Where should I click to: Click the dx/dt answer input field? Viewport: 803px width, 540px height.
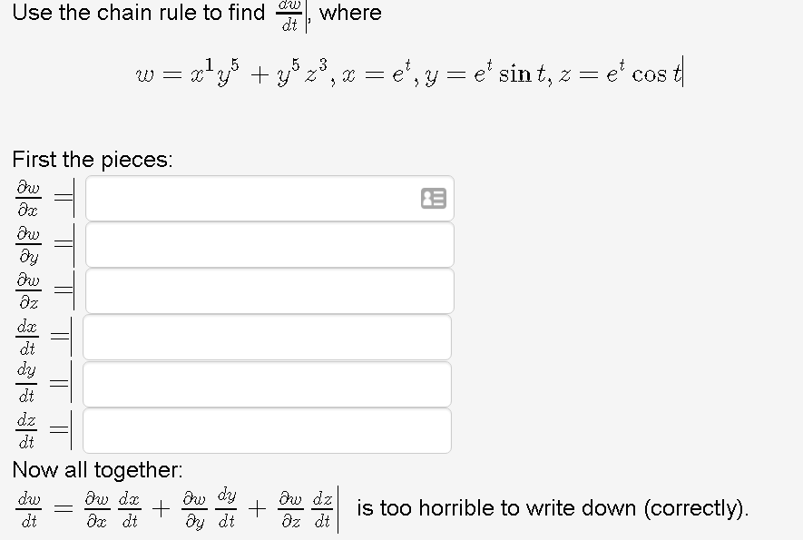[267, 337]
